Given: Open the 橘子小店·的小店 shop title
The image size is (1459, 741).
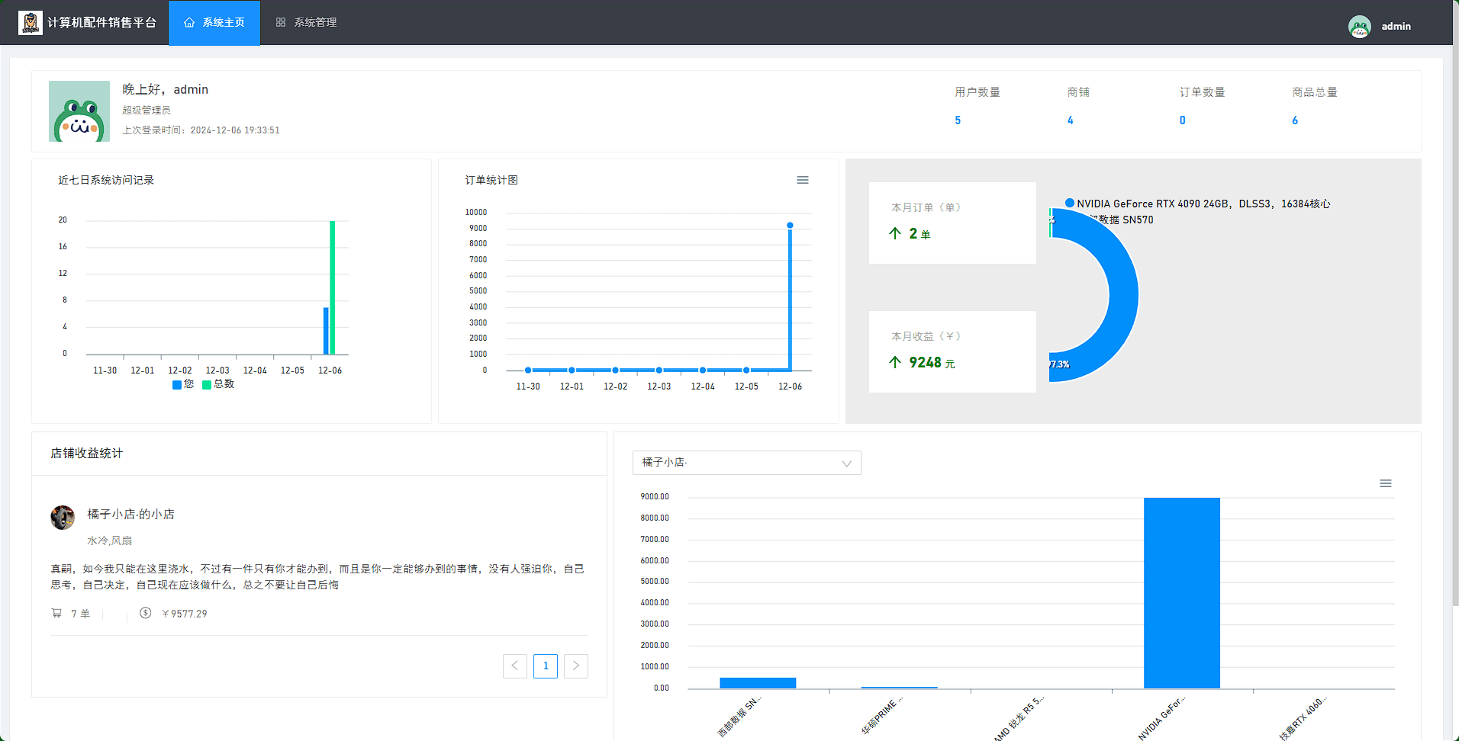Looking at the screenshot, I should pos(130,515).
